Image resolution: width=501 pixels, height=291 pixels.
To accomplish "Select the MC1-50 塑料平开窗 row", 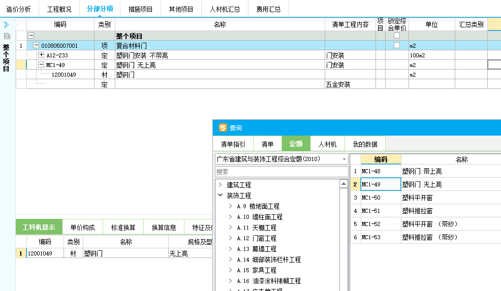I will [x=426, y=198].
